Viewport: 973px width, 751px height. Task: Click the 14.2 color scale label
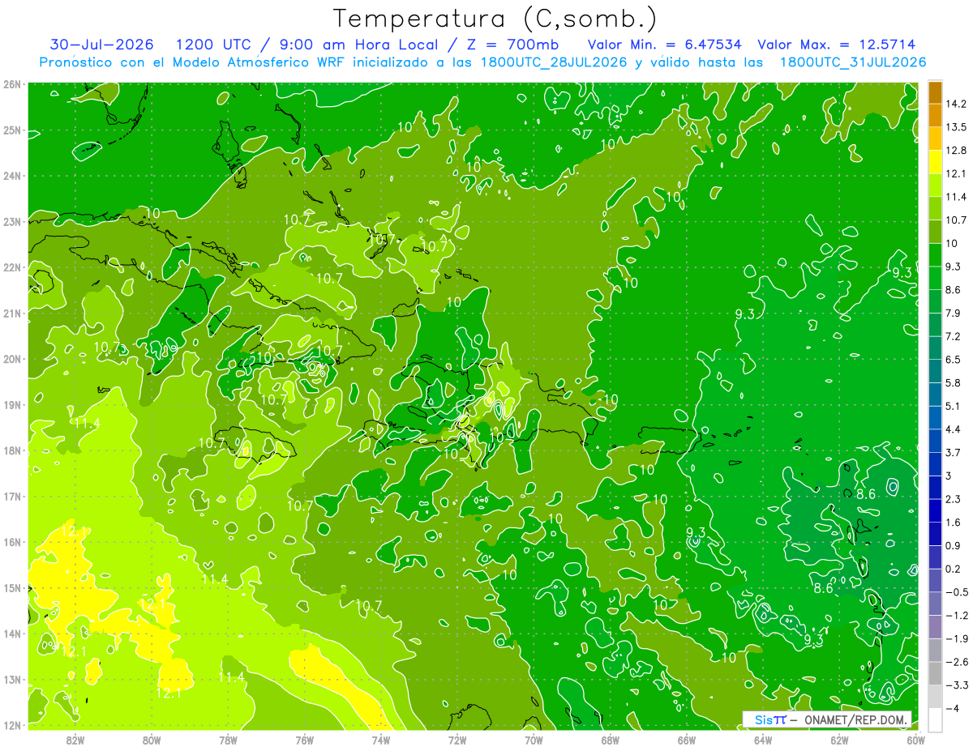click(x=957, y=105)
